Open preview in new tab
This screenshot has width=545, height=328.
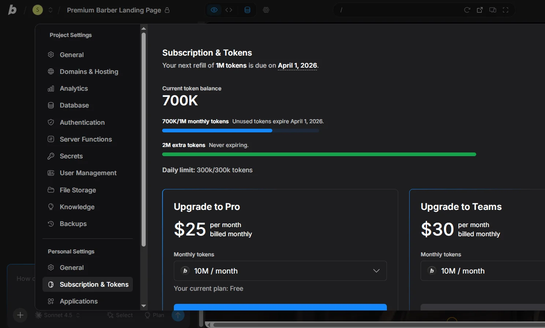(480, 10)
